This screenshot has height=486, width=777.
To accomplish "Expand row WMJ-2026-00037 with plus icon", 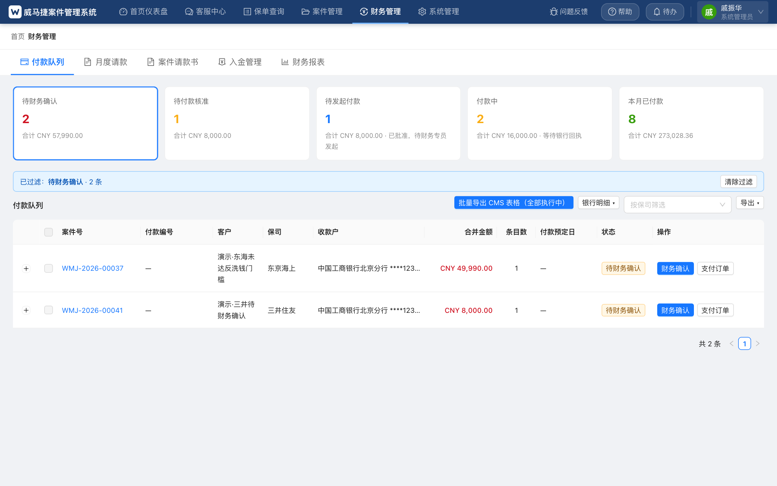I will (x=26, y=269).
